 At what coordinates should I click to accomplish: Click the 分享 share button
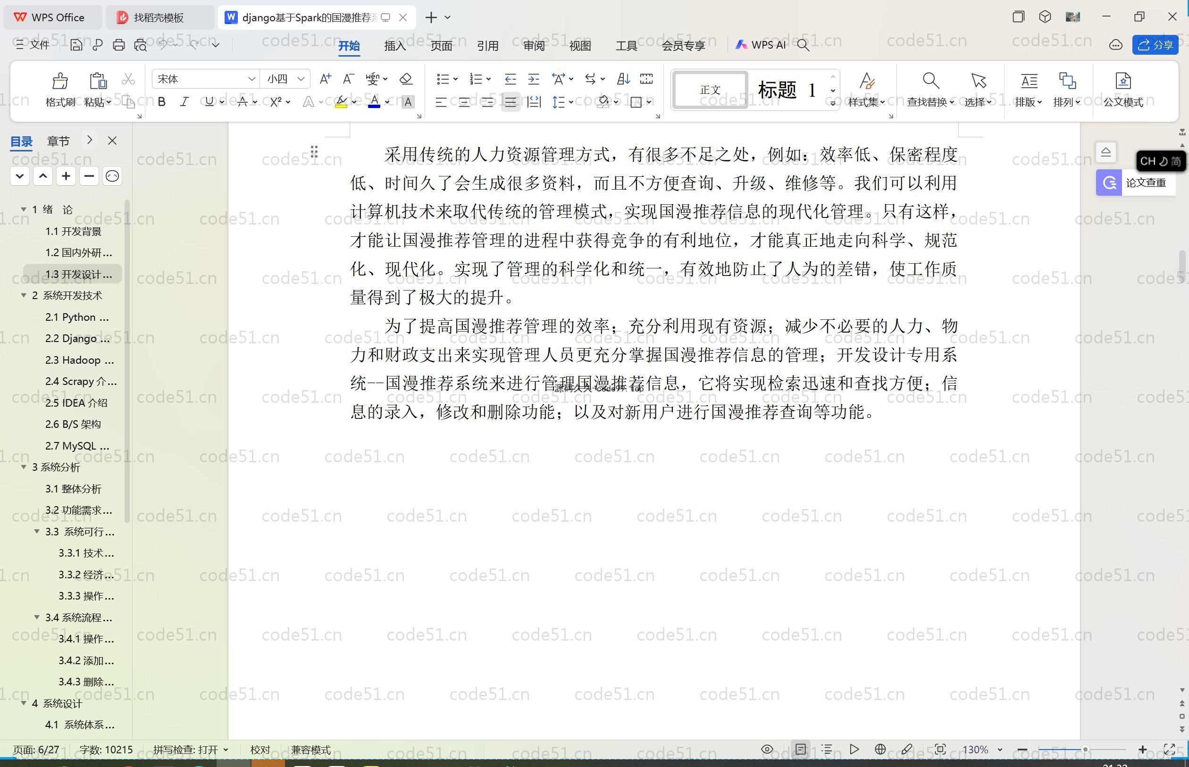1155,45
